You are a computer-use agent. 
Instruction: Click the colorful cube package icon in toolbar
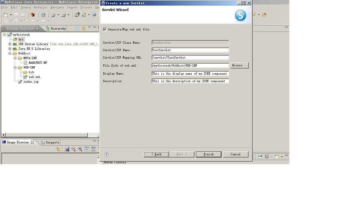33,15
